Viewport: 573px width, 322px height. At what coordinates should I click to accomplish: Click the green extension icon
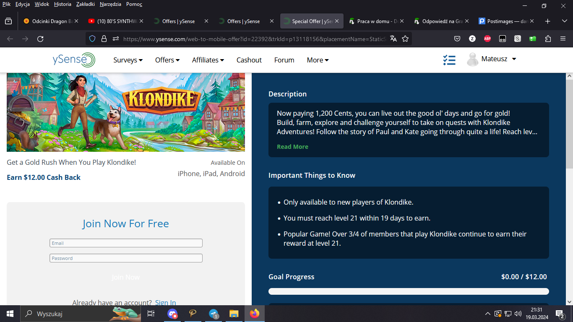pos(533,39)
